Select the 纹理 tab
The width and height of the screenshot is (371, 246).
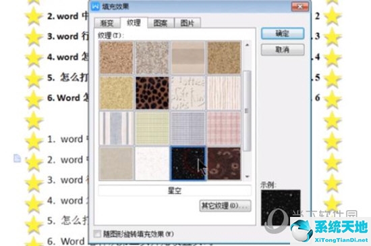click(x=134, y=23)
